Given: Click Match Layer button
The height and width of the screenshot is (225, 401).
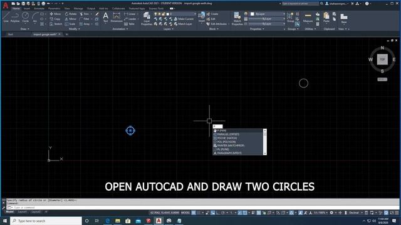Looking at the screenshot, I should pos(183,24).
